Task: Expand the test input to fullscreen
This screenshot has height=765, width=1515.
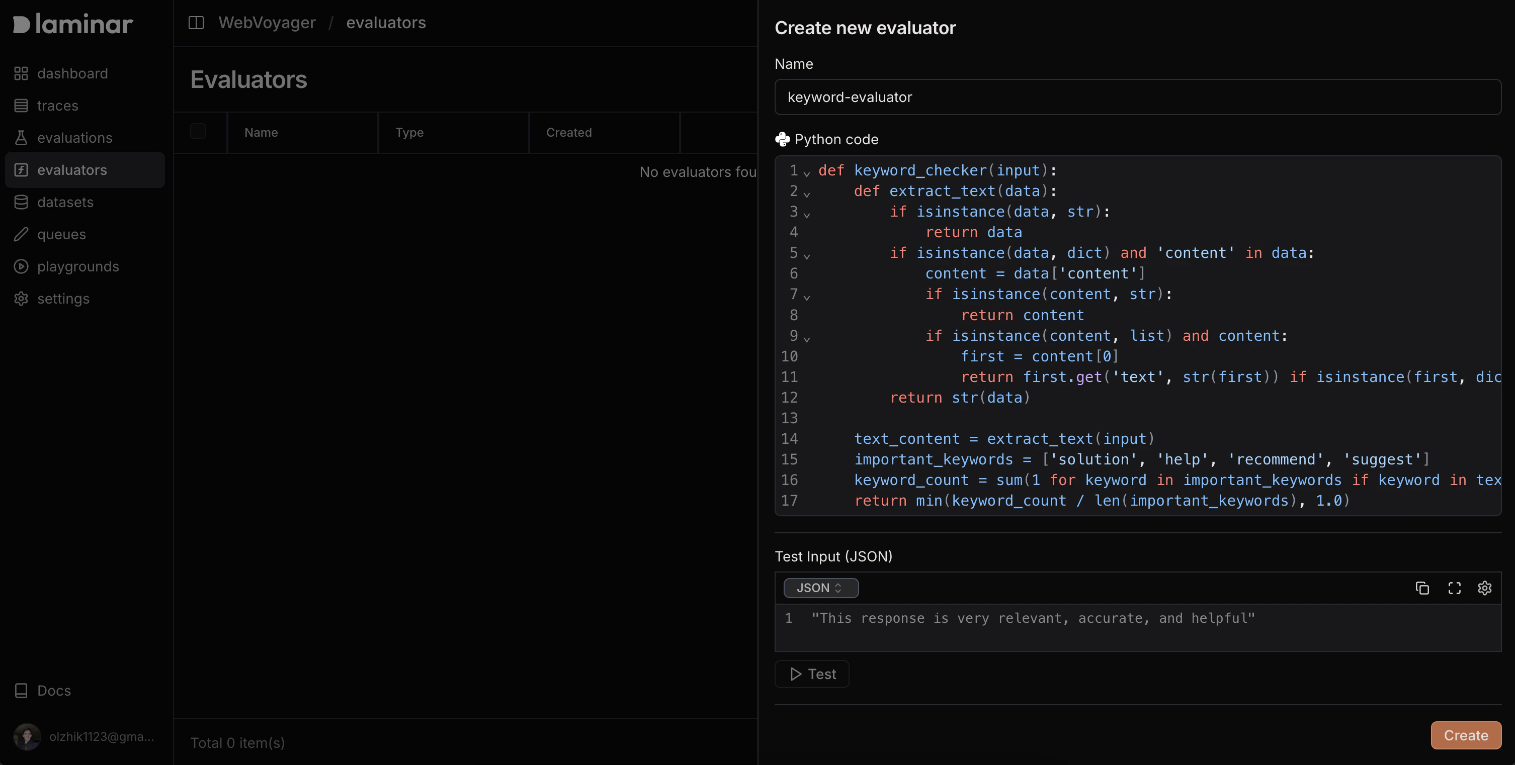Action: coord(1455,588)
